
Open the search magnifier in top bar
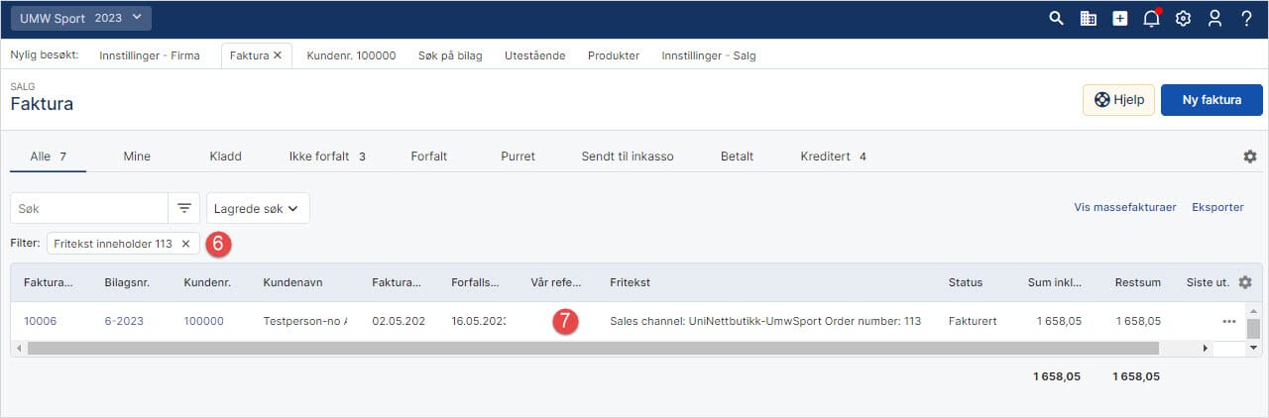(1056, 18)
